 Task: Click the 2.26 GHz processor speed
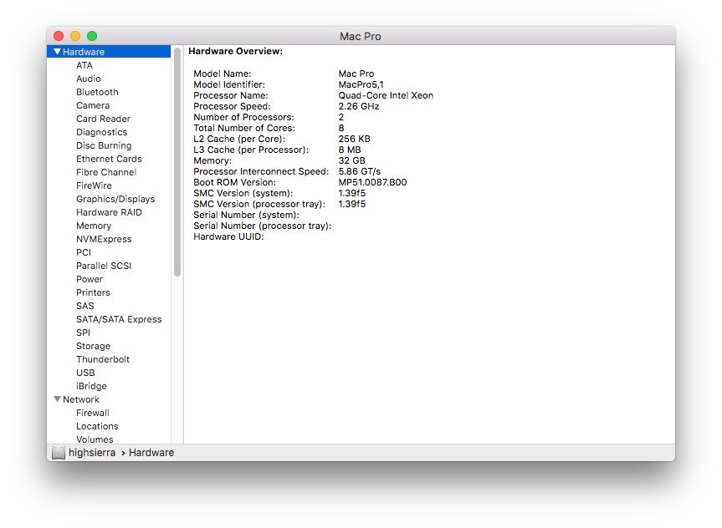[x=359, y=106]
